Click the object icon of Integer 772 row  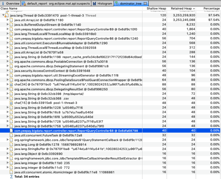coord(11,168)
